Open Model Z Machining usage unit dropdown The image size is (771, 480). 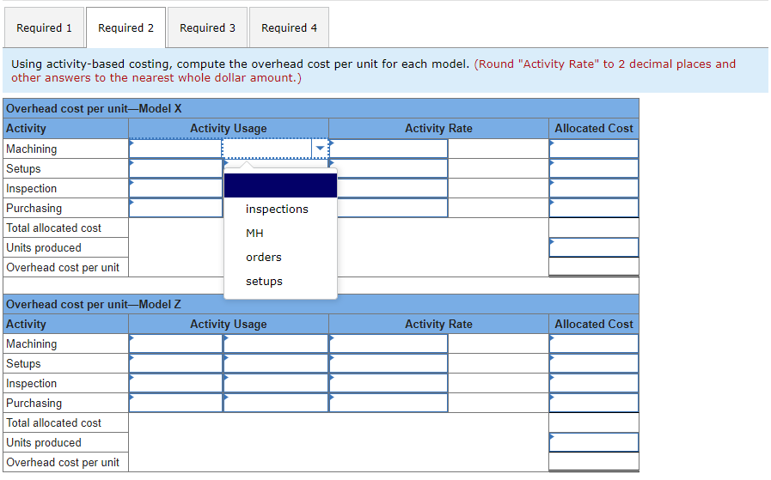(275, 344)
